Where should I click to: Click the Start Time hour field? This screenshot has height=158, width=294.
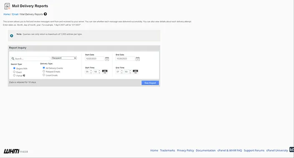[x=87, y=72]
